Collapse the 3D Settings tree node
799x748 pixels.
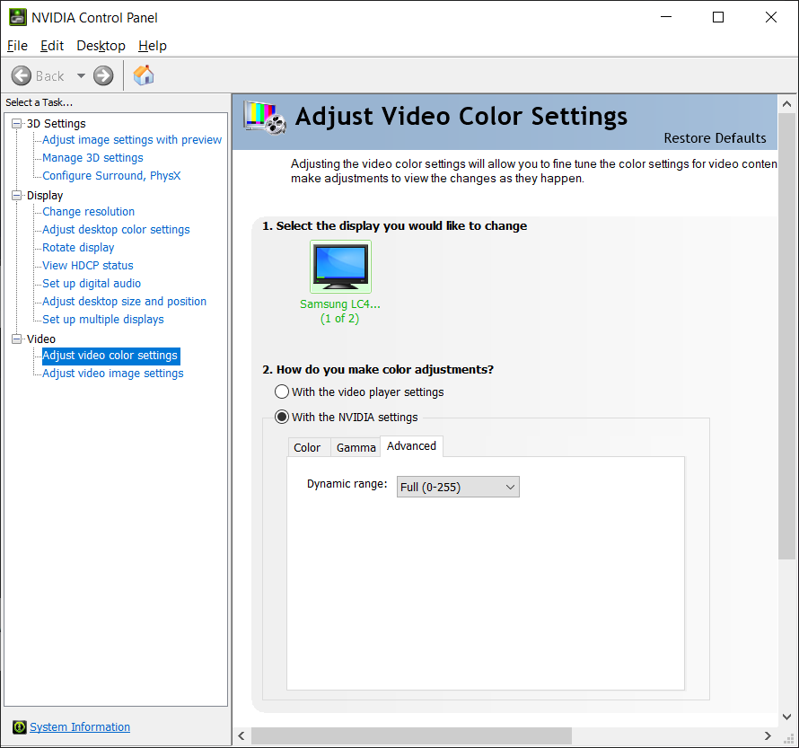pyautogui.click(x=16, y=124)
